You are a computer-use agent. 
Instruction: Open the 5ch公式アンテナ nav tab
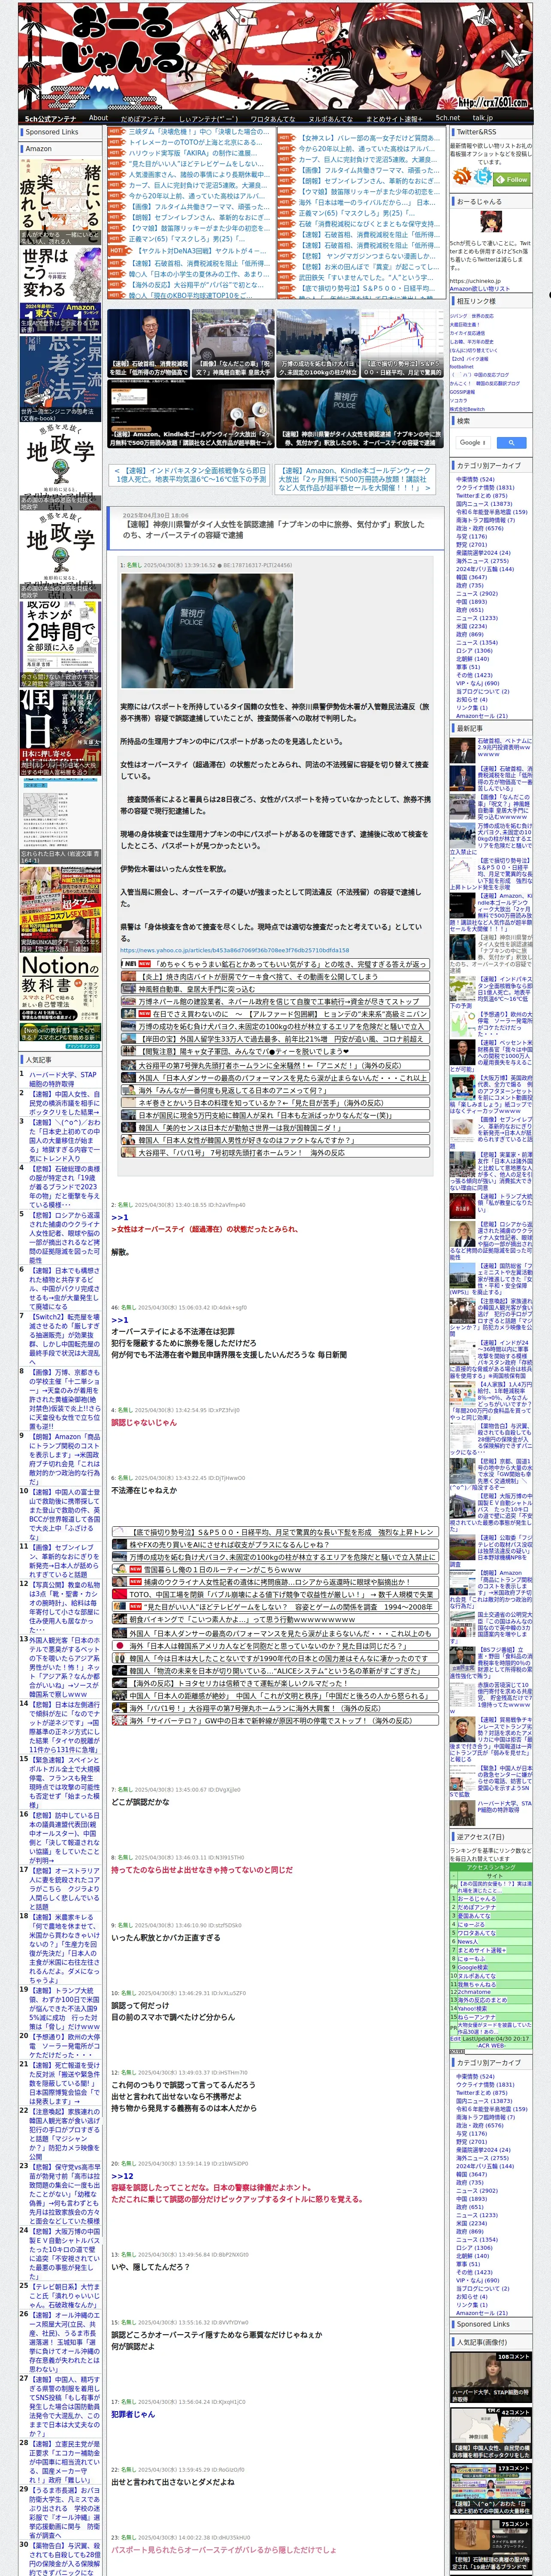coord(50,118)
